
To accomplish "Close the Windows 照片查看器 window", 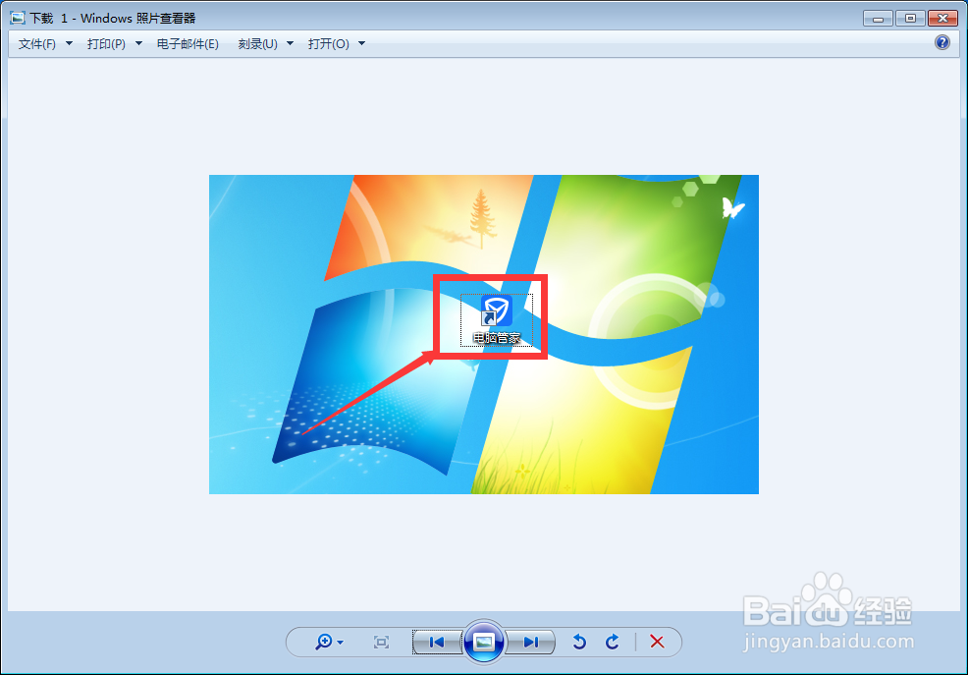I will click(942, 19).
